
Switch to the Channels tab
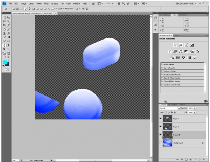point(173,105)
